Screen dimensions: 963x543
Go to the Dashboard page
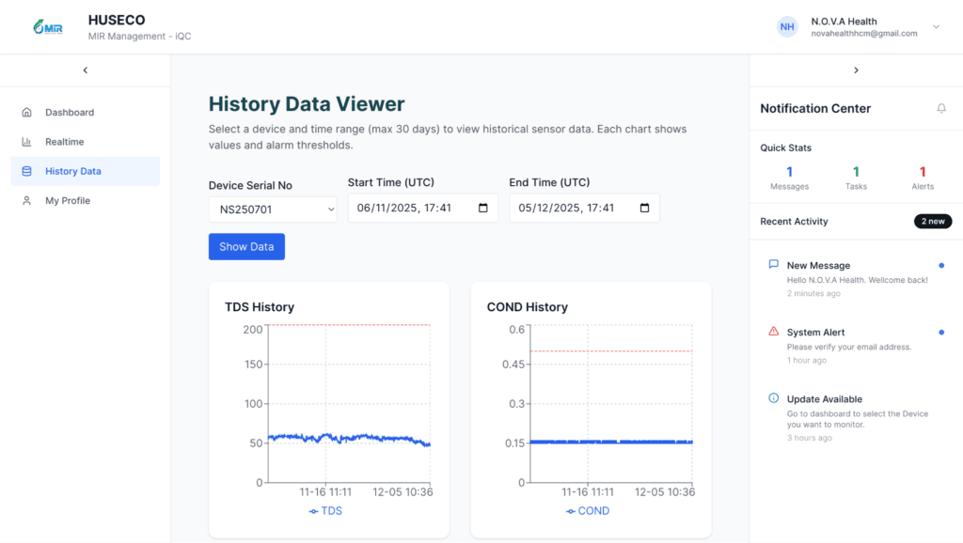pyautogui.click(x=70, y=113)
